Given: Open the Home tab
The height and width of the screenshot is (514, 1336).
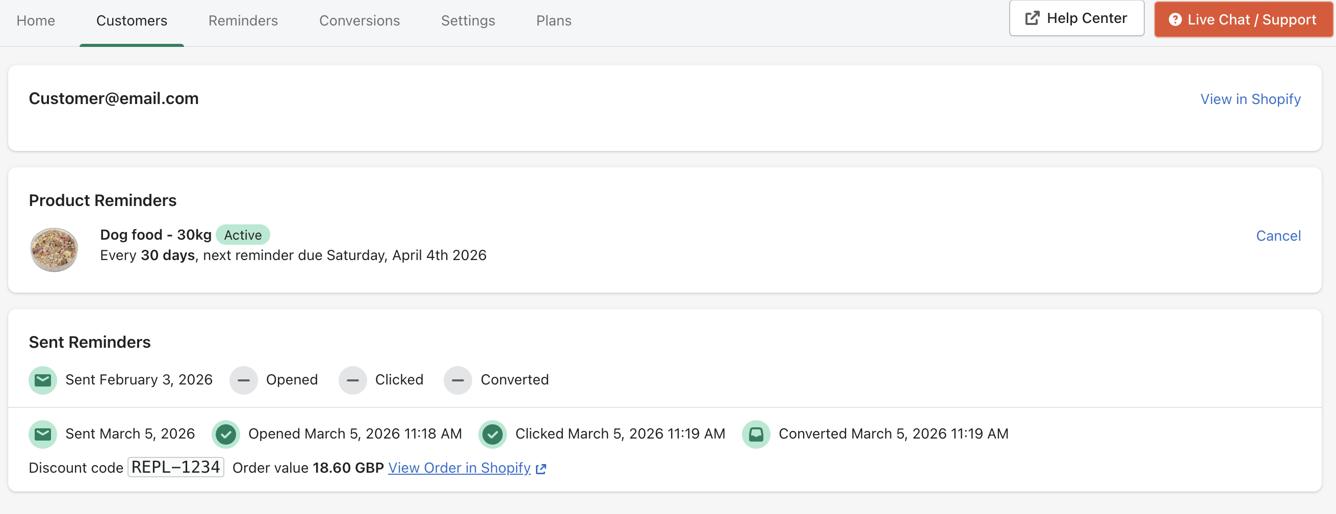Looking at the screenshot, I should 36,21.
